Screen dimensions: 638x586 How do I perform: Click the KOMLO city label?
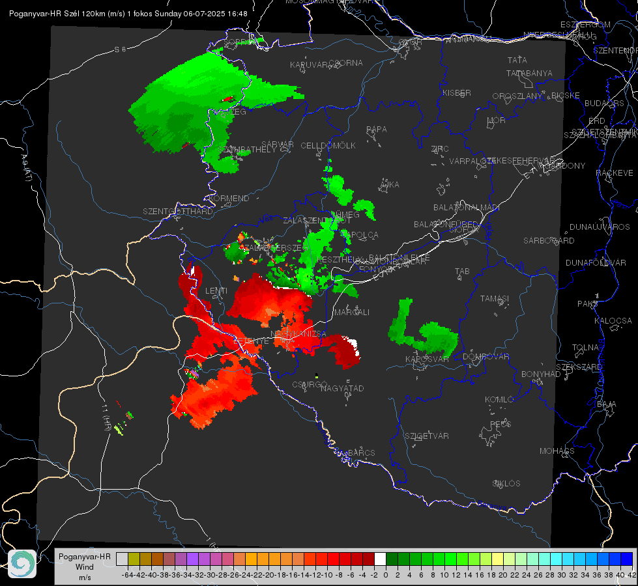(499, 399)
